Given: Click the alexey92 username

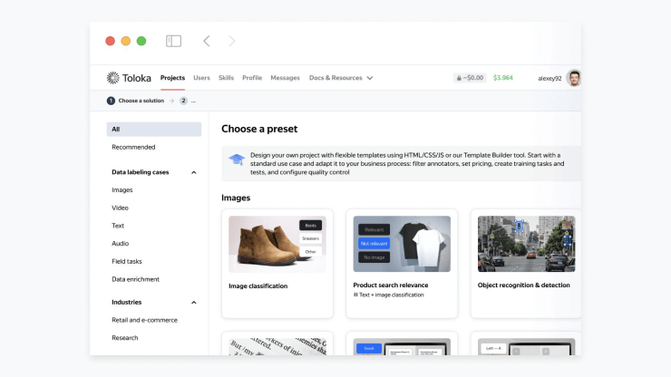Looking at the screenshot, I should tap(549, 78).
